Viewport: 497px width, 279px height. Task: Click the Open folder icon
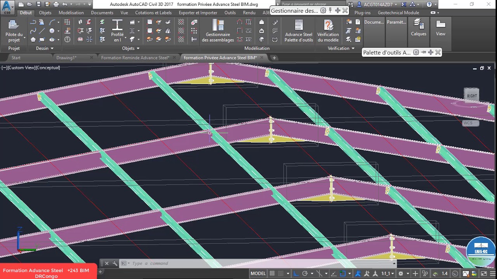tap(30, 4)
